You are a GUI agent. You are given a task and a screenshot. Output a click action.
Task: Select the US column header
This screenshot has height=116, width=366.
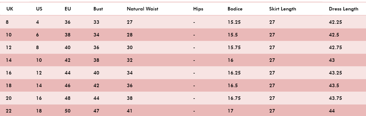[x=39, y=9]
